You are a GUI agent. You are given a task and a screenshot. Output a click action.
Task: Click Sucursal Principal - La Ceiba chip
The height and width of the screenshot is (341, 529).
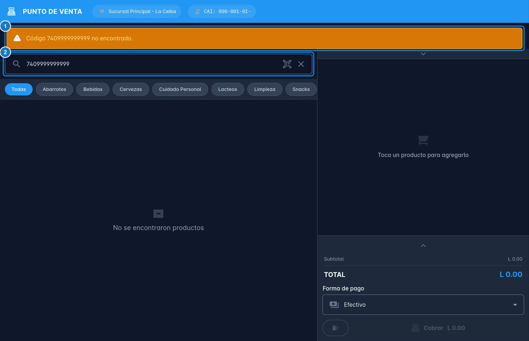point(137,11)
